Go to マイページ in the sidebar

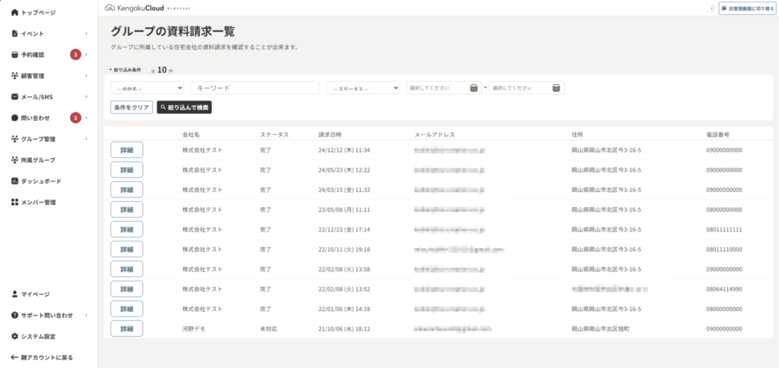[35, 294]
